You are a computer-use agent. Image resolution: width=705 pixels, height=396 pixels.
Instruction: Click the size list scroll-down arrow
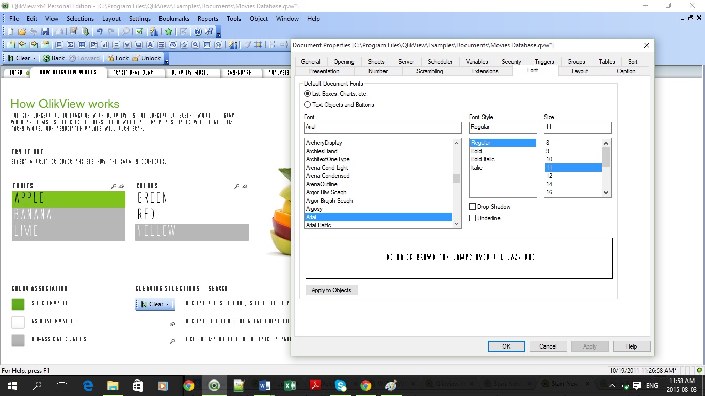pos(606,193)
